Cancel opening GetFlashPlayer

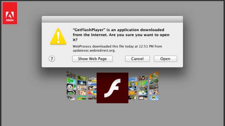(137, 59)
